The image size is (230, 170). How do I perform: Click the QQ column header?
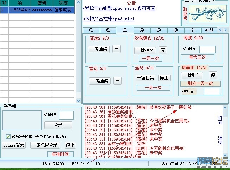pos(20,3)
